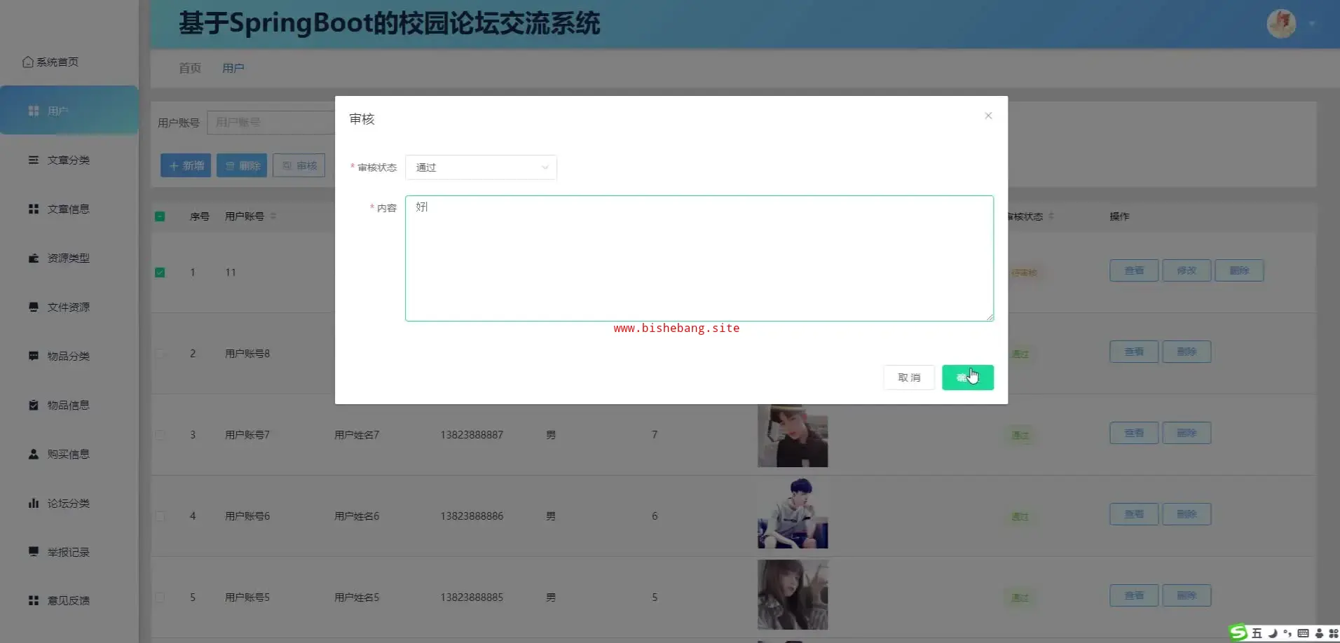Click the 用户账号 search input field
This screenshot has height=643, width=1340.
[x=271, y=123]
